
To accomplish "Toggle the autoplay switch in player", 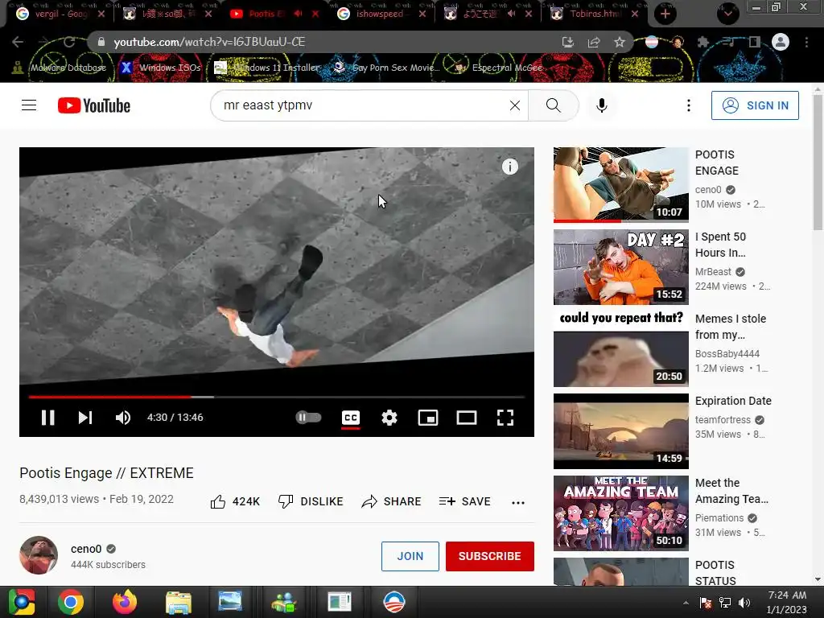I will tap(308, 418).
